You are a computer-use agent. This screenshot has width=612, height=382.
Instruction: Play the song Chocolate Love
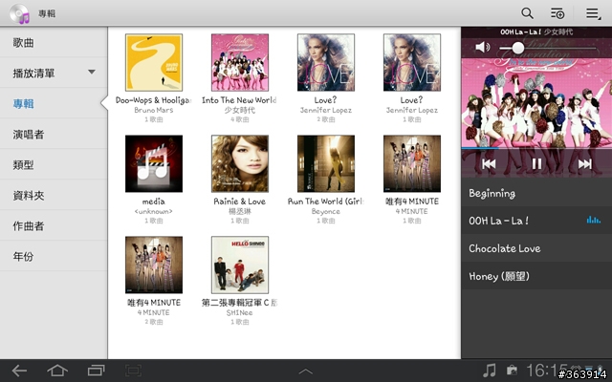pos(536,248)
